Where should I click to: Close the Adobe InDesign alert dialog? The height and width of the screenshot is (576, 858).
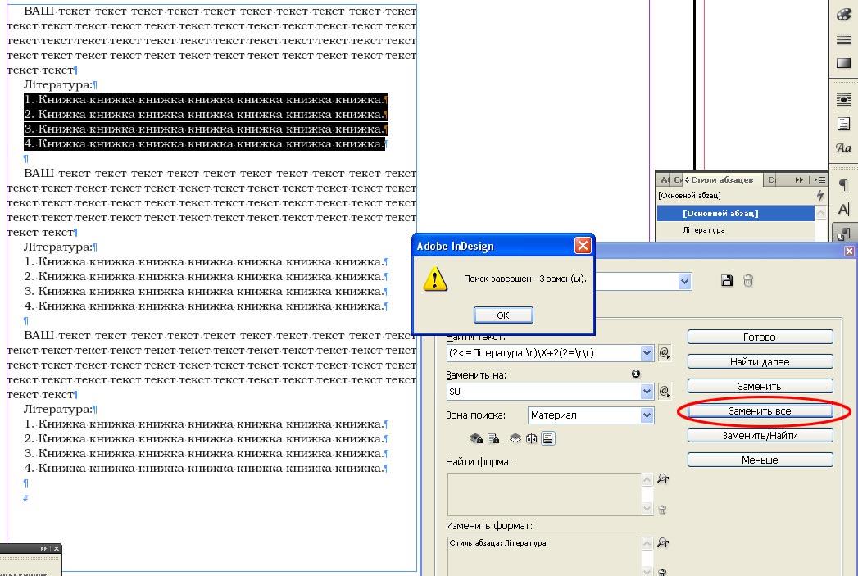tap(583, 246)
